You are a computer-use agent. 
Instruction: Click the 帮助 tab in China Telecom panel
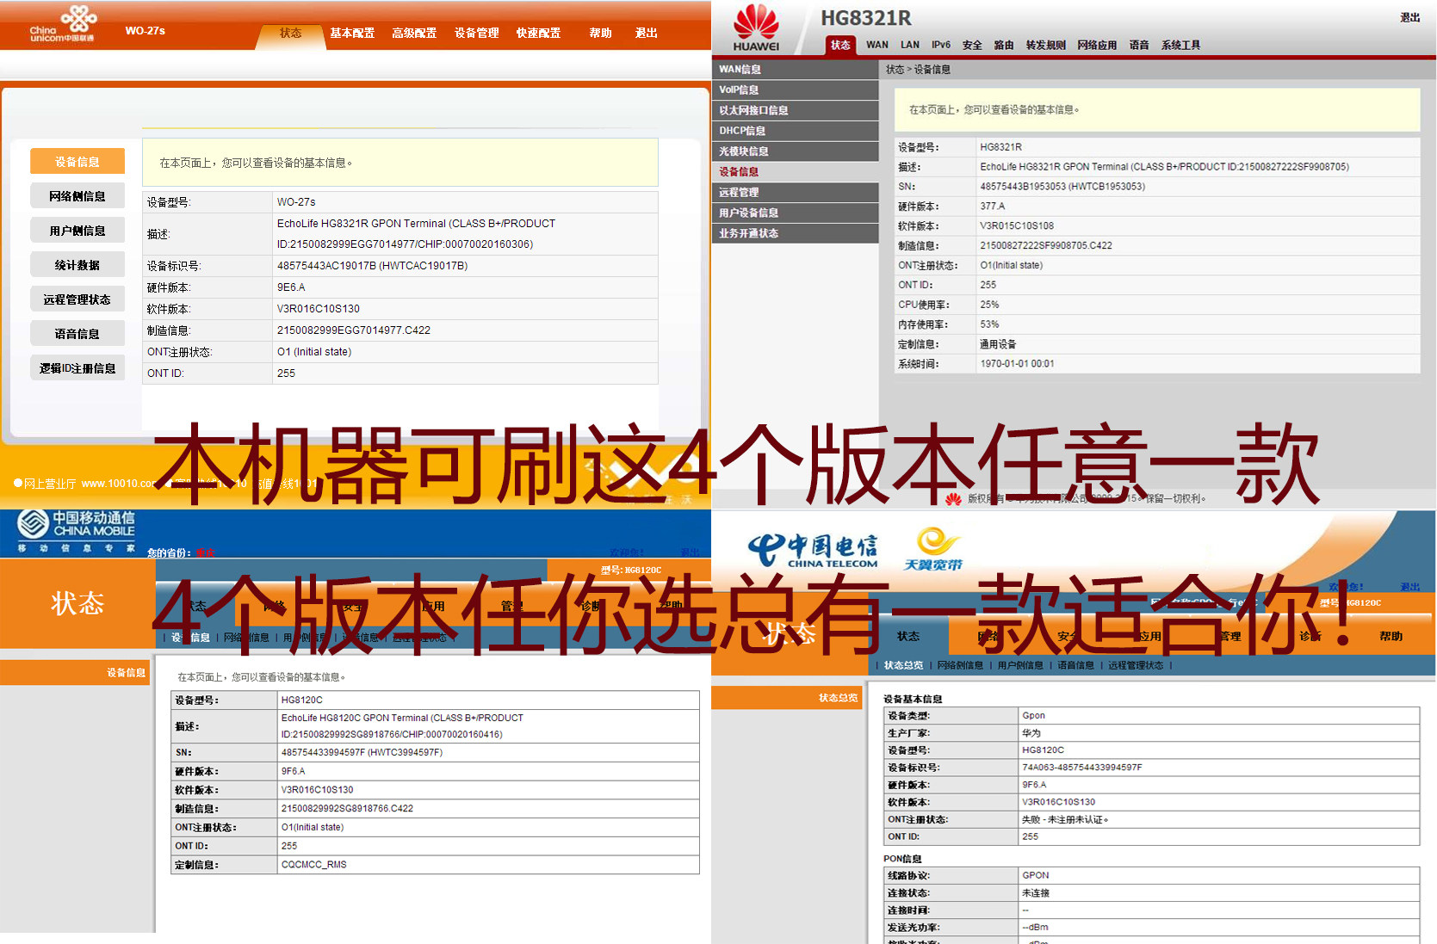point(1391,636)
